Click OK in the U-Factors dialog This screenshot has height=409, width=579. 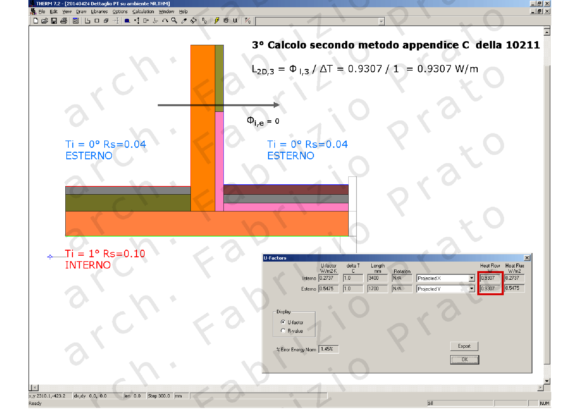tap(464, 360)
